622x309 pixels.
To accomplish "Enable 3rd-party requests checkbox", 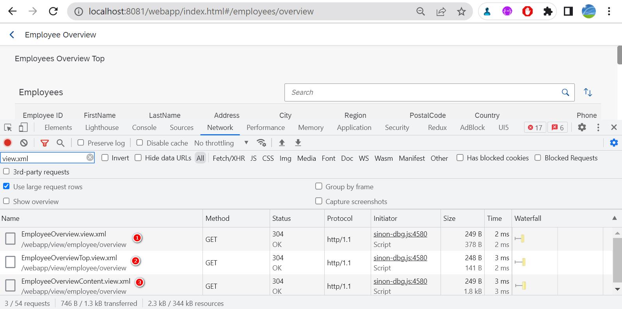I will point(6,172).
